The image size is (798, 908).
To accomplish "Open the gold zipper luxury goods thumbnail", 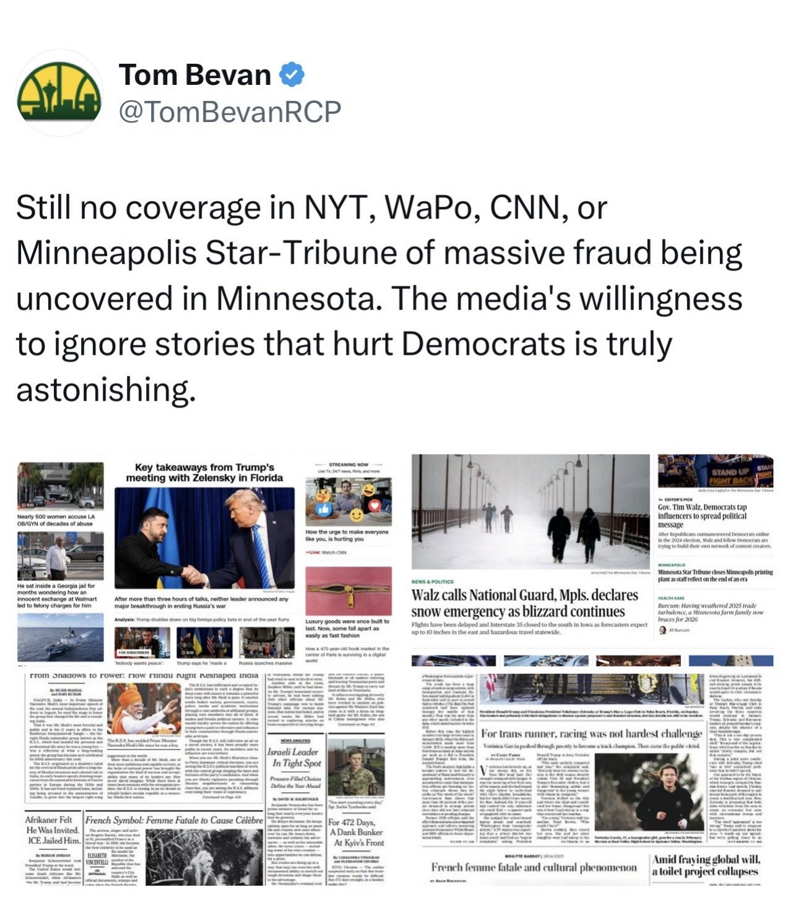I will pos(349,590).
